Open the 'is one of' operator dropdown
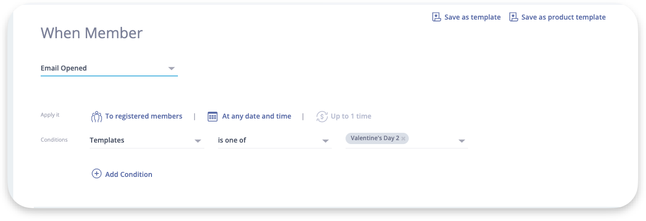 tap(325, 141)
